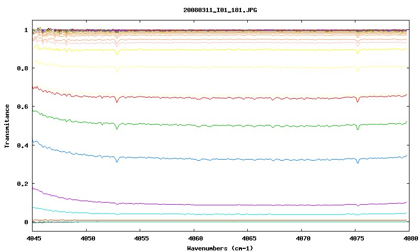
Task: Click the bright yellow curve near 0.9
Action: coord(219,50)
